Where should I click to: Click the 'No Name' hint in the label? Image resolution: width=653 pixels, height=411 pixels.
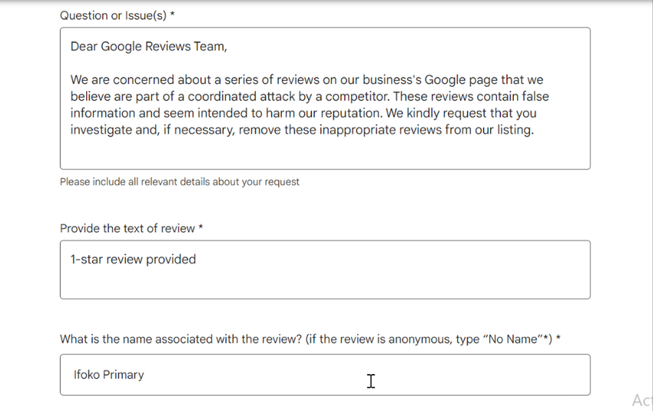click(512, 340)
